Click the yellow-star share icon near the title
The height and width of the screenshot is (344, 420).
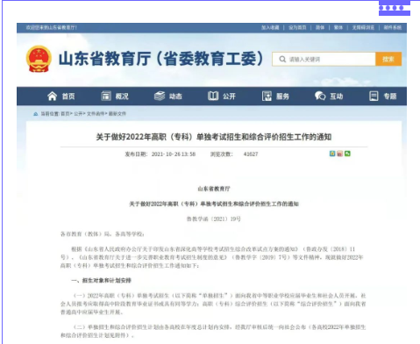pyautogui.click(x=332, y=154)
